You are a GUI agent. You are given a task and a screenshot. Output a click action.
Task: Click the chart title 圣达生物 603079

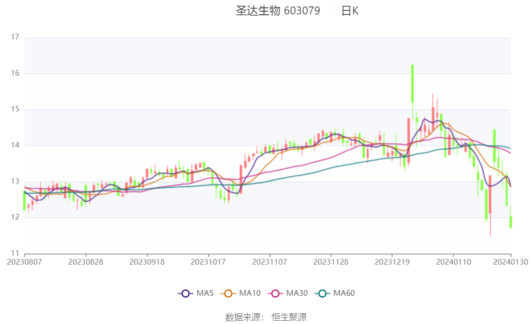278,11
